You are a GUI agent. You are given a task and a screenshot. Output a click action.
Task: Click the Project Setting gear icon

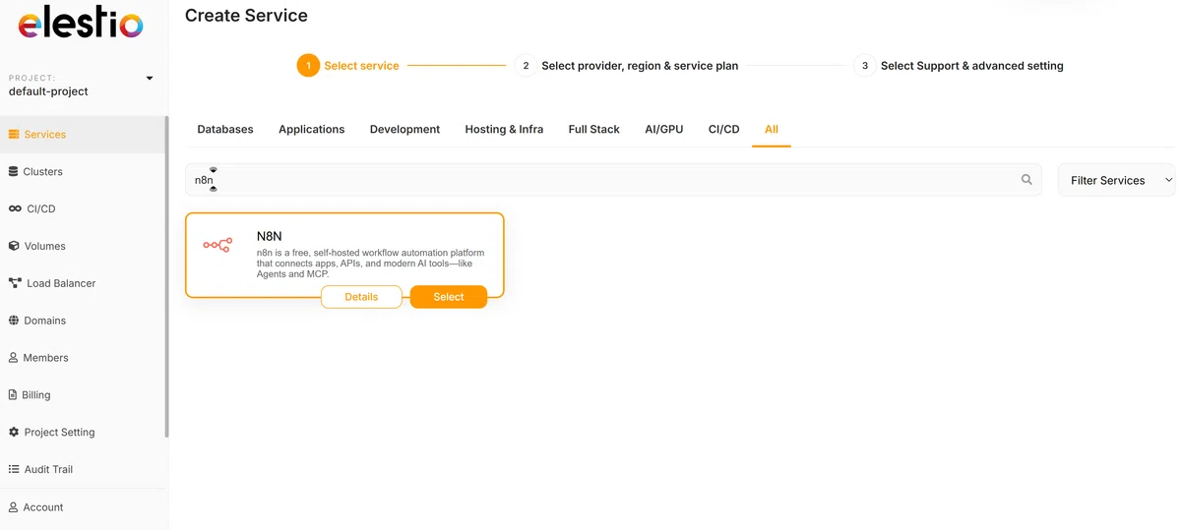pyautogui.click(x=14, y=432)
